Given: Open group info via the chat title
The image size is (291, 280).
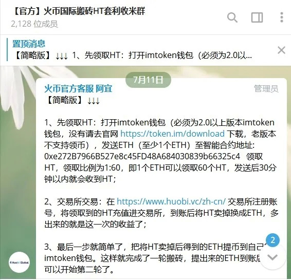Looking at the screenshot, I should (79, 11).
